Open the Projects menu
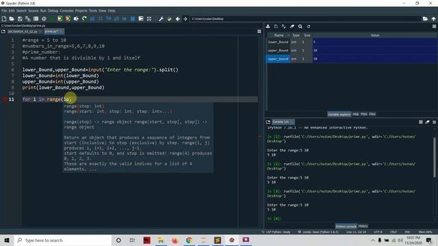438x246 pixels. point(81,11)
